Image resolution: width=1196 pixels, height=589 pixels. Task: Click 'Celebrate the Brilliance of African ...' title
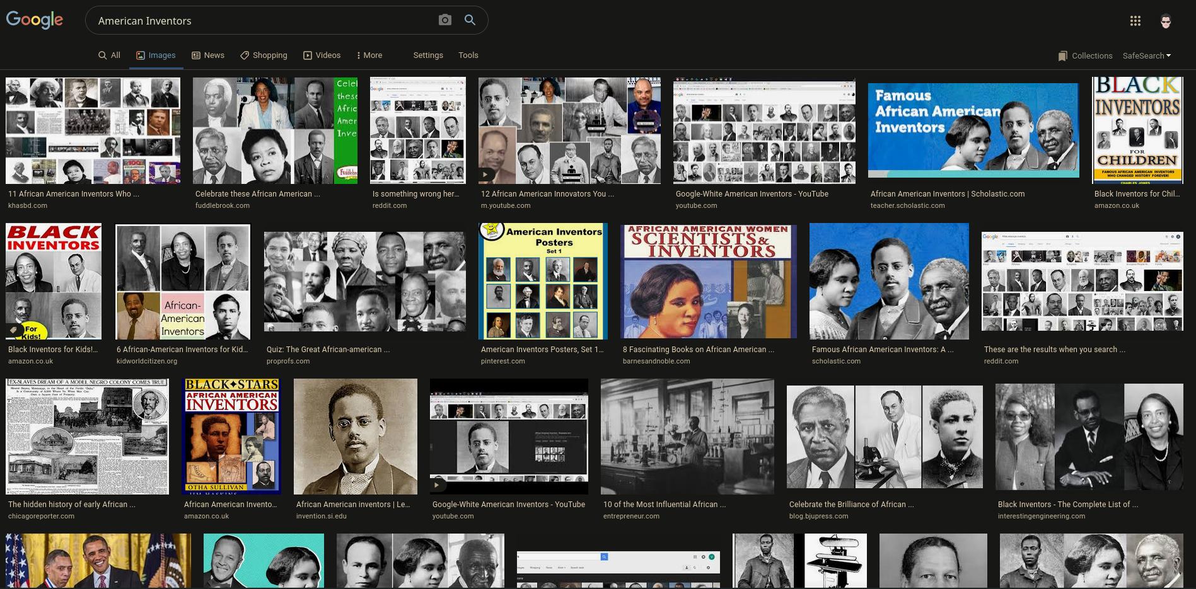click(x=852, y=505)
